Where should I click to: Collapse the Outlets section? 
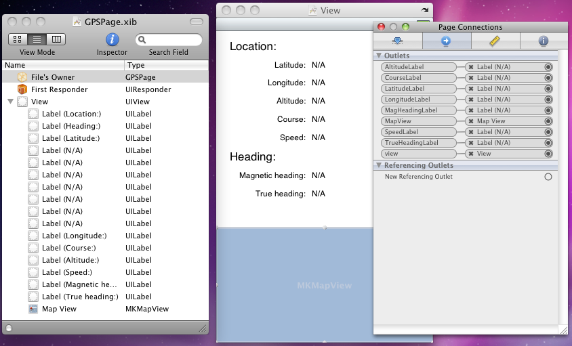point(379,56)
